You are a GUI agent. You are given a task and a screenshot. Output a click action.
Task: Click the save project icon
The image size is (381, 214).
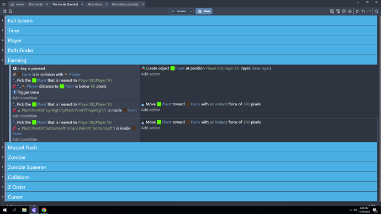click(10, 11)
